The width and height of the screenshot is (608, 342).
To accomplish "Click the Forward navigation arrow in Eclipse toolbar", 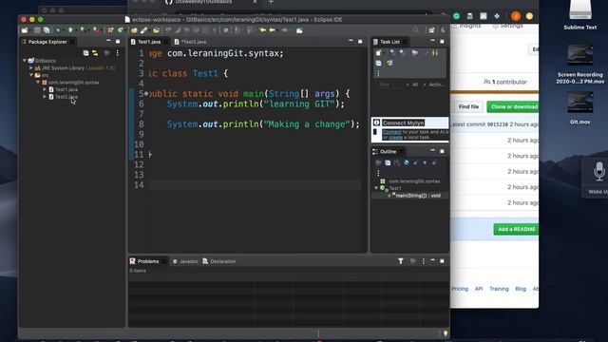I will tap(284, 29).
